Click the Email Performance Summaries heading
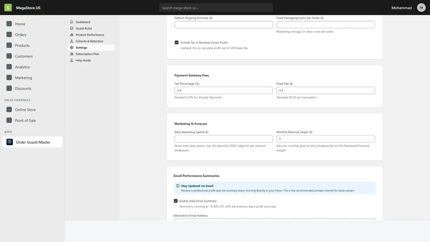430x242 pixels. (196, 176)
